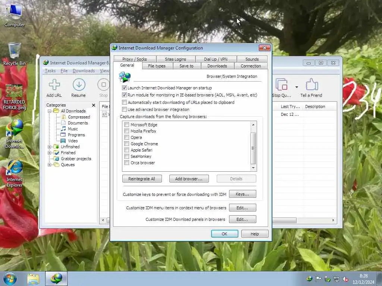Viewport: 382px width, 286px height.
Task: Switch to the Save to tab
Action: [x=187, y=66]
